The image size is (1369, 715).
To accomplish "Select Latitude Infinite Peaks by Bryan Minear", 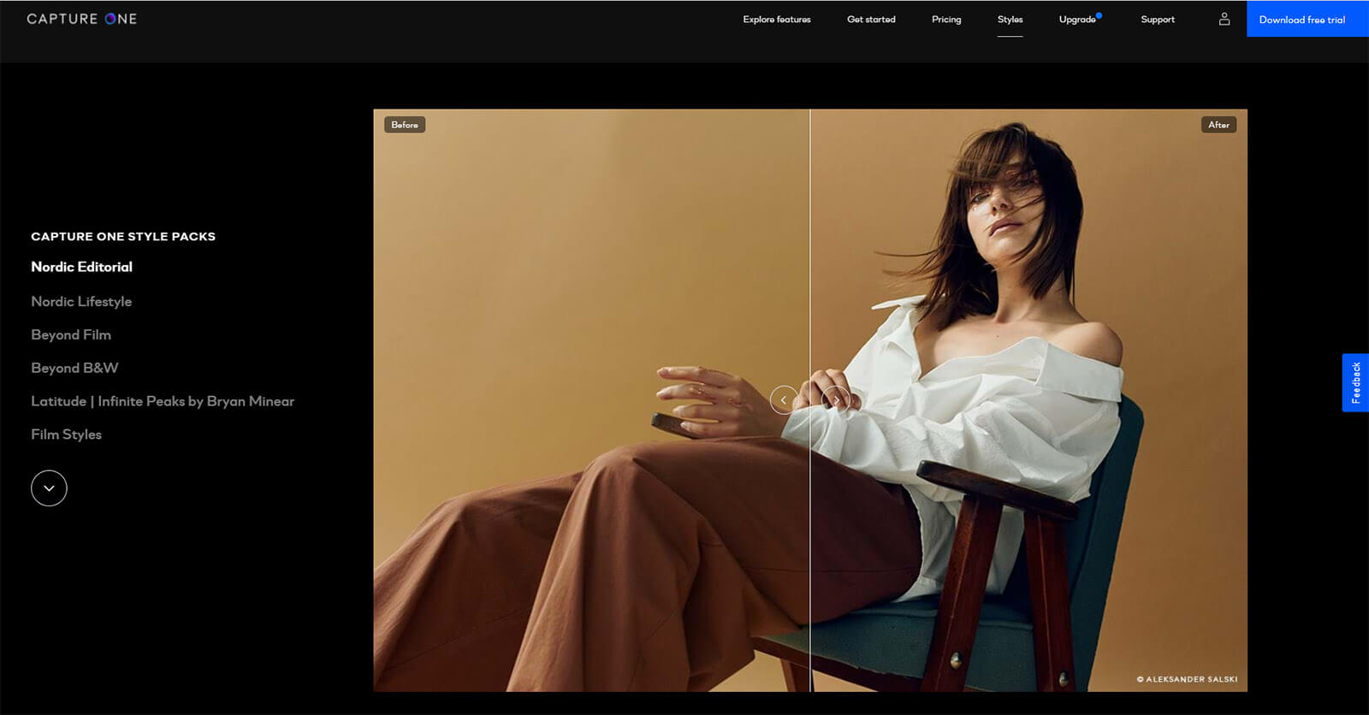I will click(163, 401).
